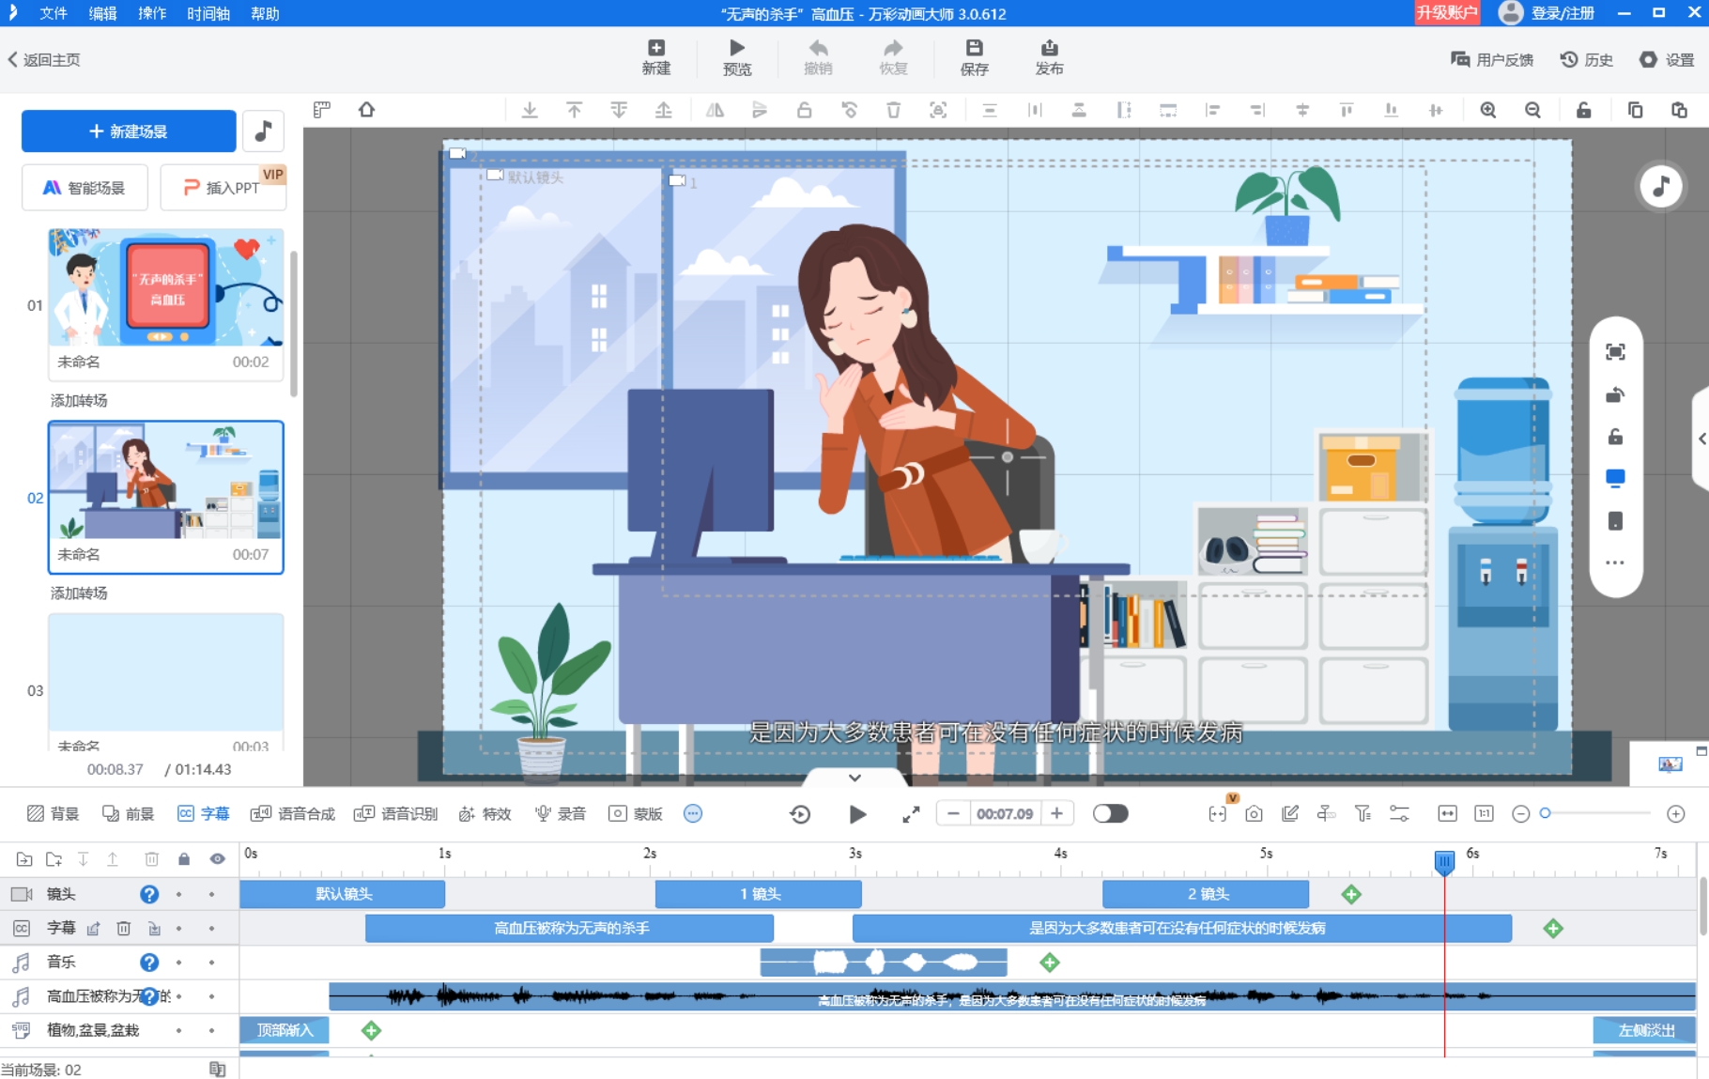Switch to the 语音识别 tab
This screenshot has width=1709, height=1079.
tap(396, 814)
